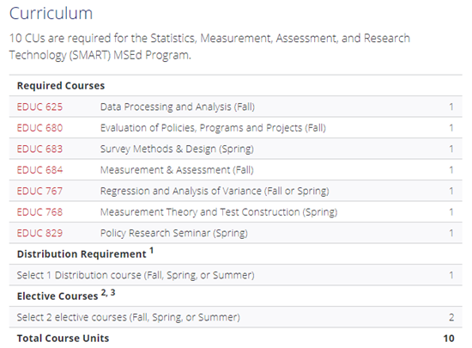This screenshot has width=472, height=348.
Task: Open the EDUC 625 course link
Action: tap(39, 107)
